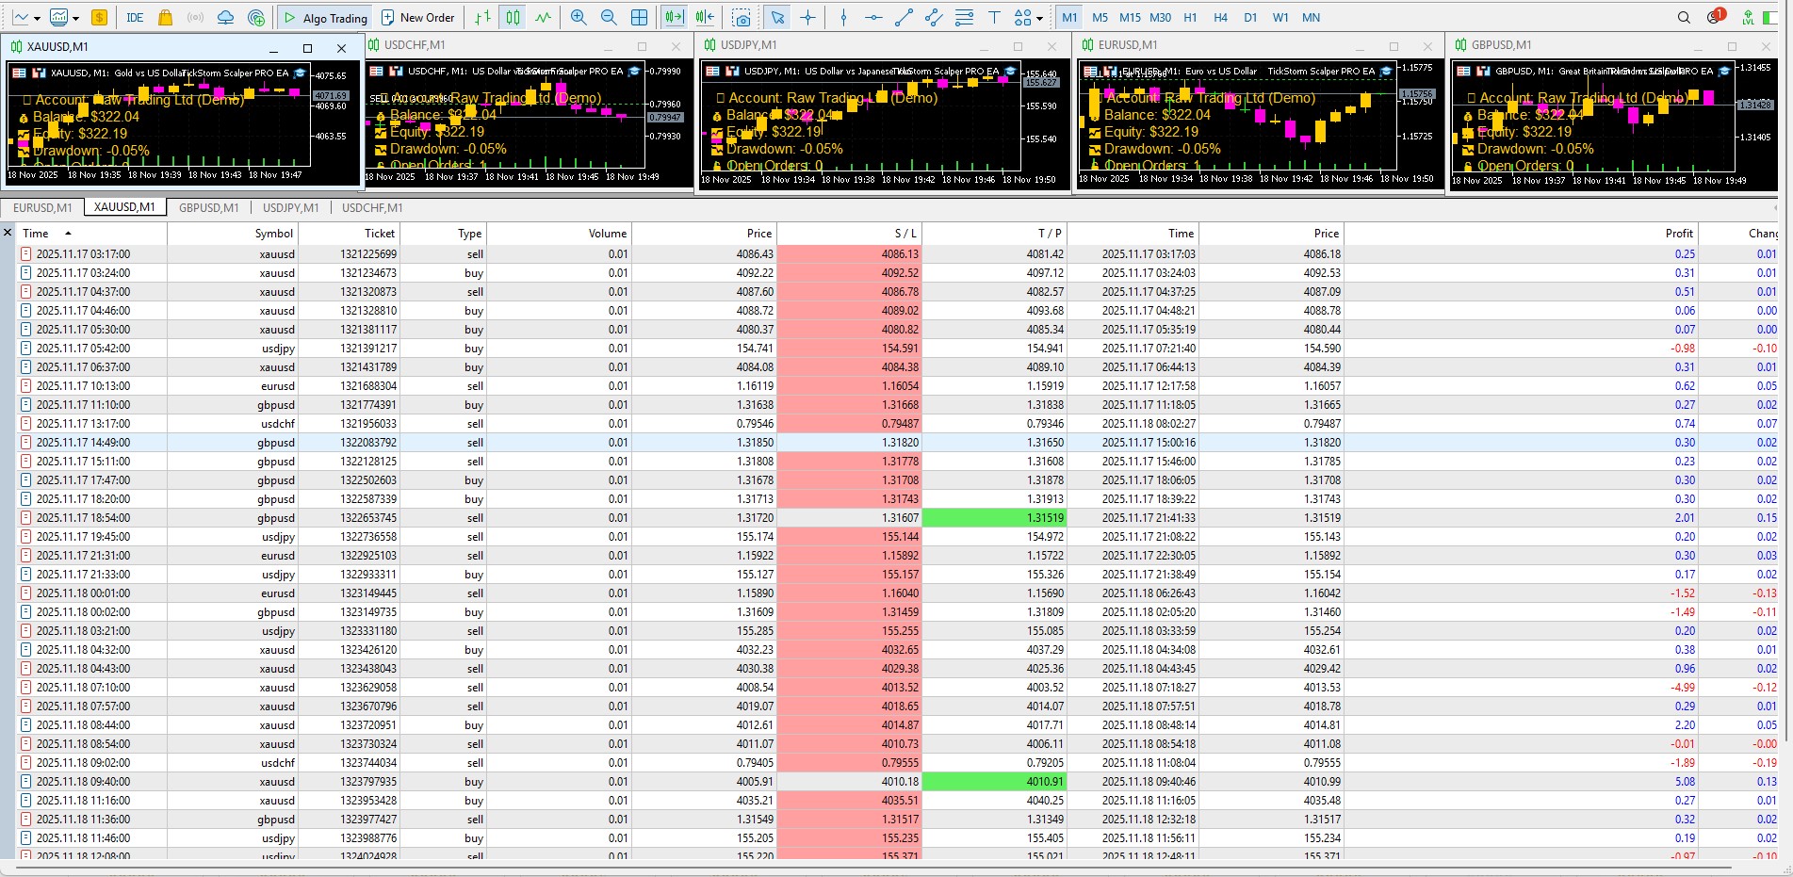The width and height of the screenshot is (1793, 877).
Task: Open the search magnifier in the toolbar
Action: [x=1684, y=17]
